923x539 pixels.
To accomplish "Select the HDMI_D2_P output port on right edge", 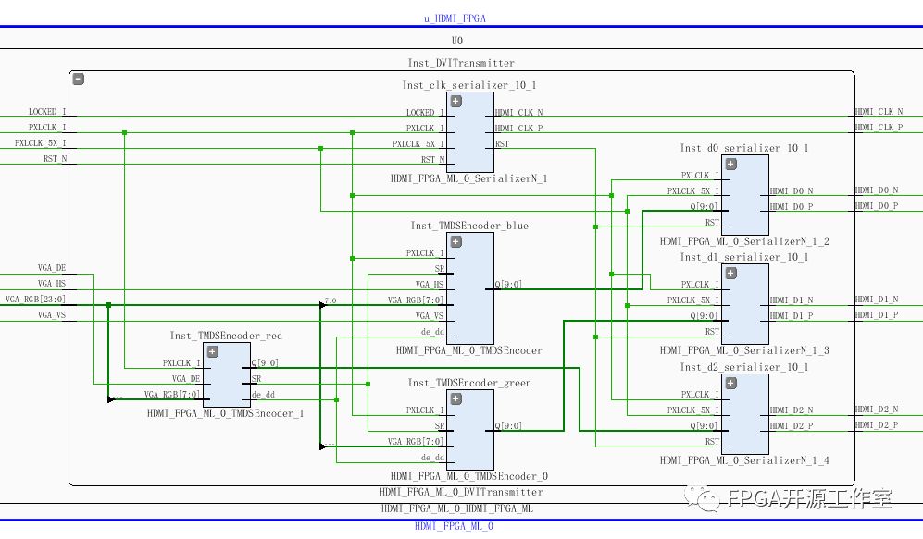I will pyautogui.click(x=876, y=425).
